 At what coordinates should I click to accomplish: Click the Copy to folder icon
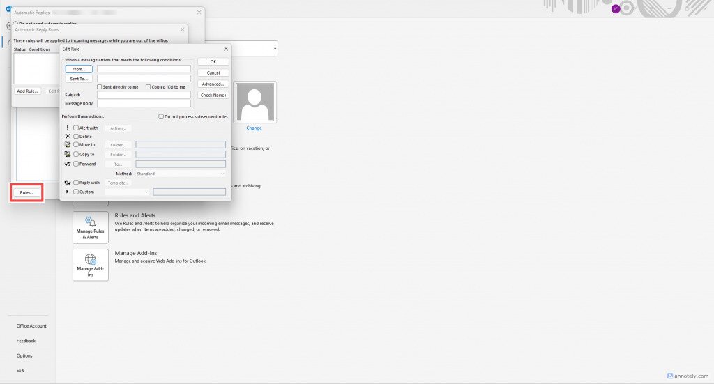click(x=68, y=154)
